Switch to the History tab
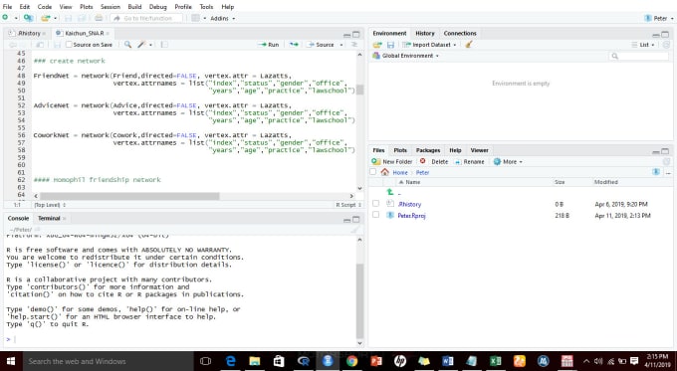Viewport: 677px width, 371px height. 425,33
